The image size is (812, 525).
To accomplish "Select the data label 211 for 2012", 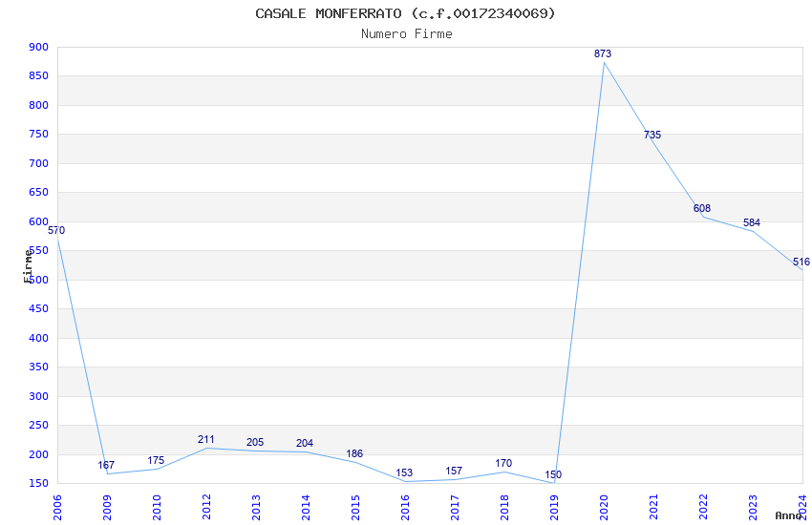I will pos(206,440).
